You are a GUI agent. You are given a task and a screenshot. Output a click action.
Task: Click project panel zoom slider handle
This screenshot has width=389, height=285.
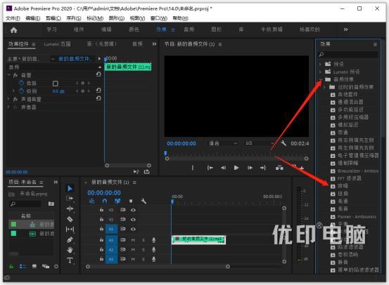[56, 267]
